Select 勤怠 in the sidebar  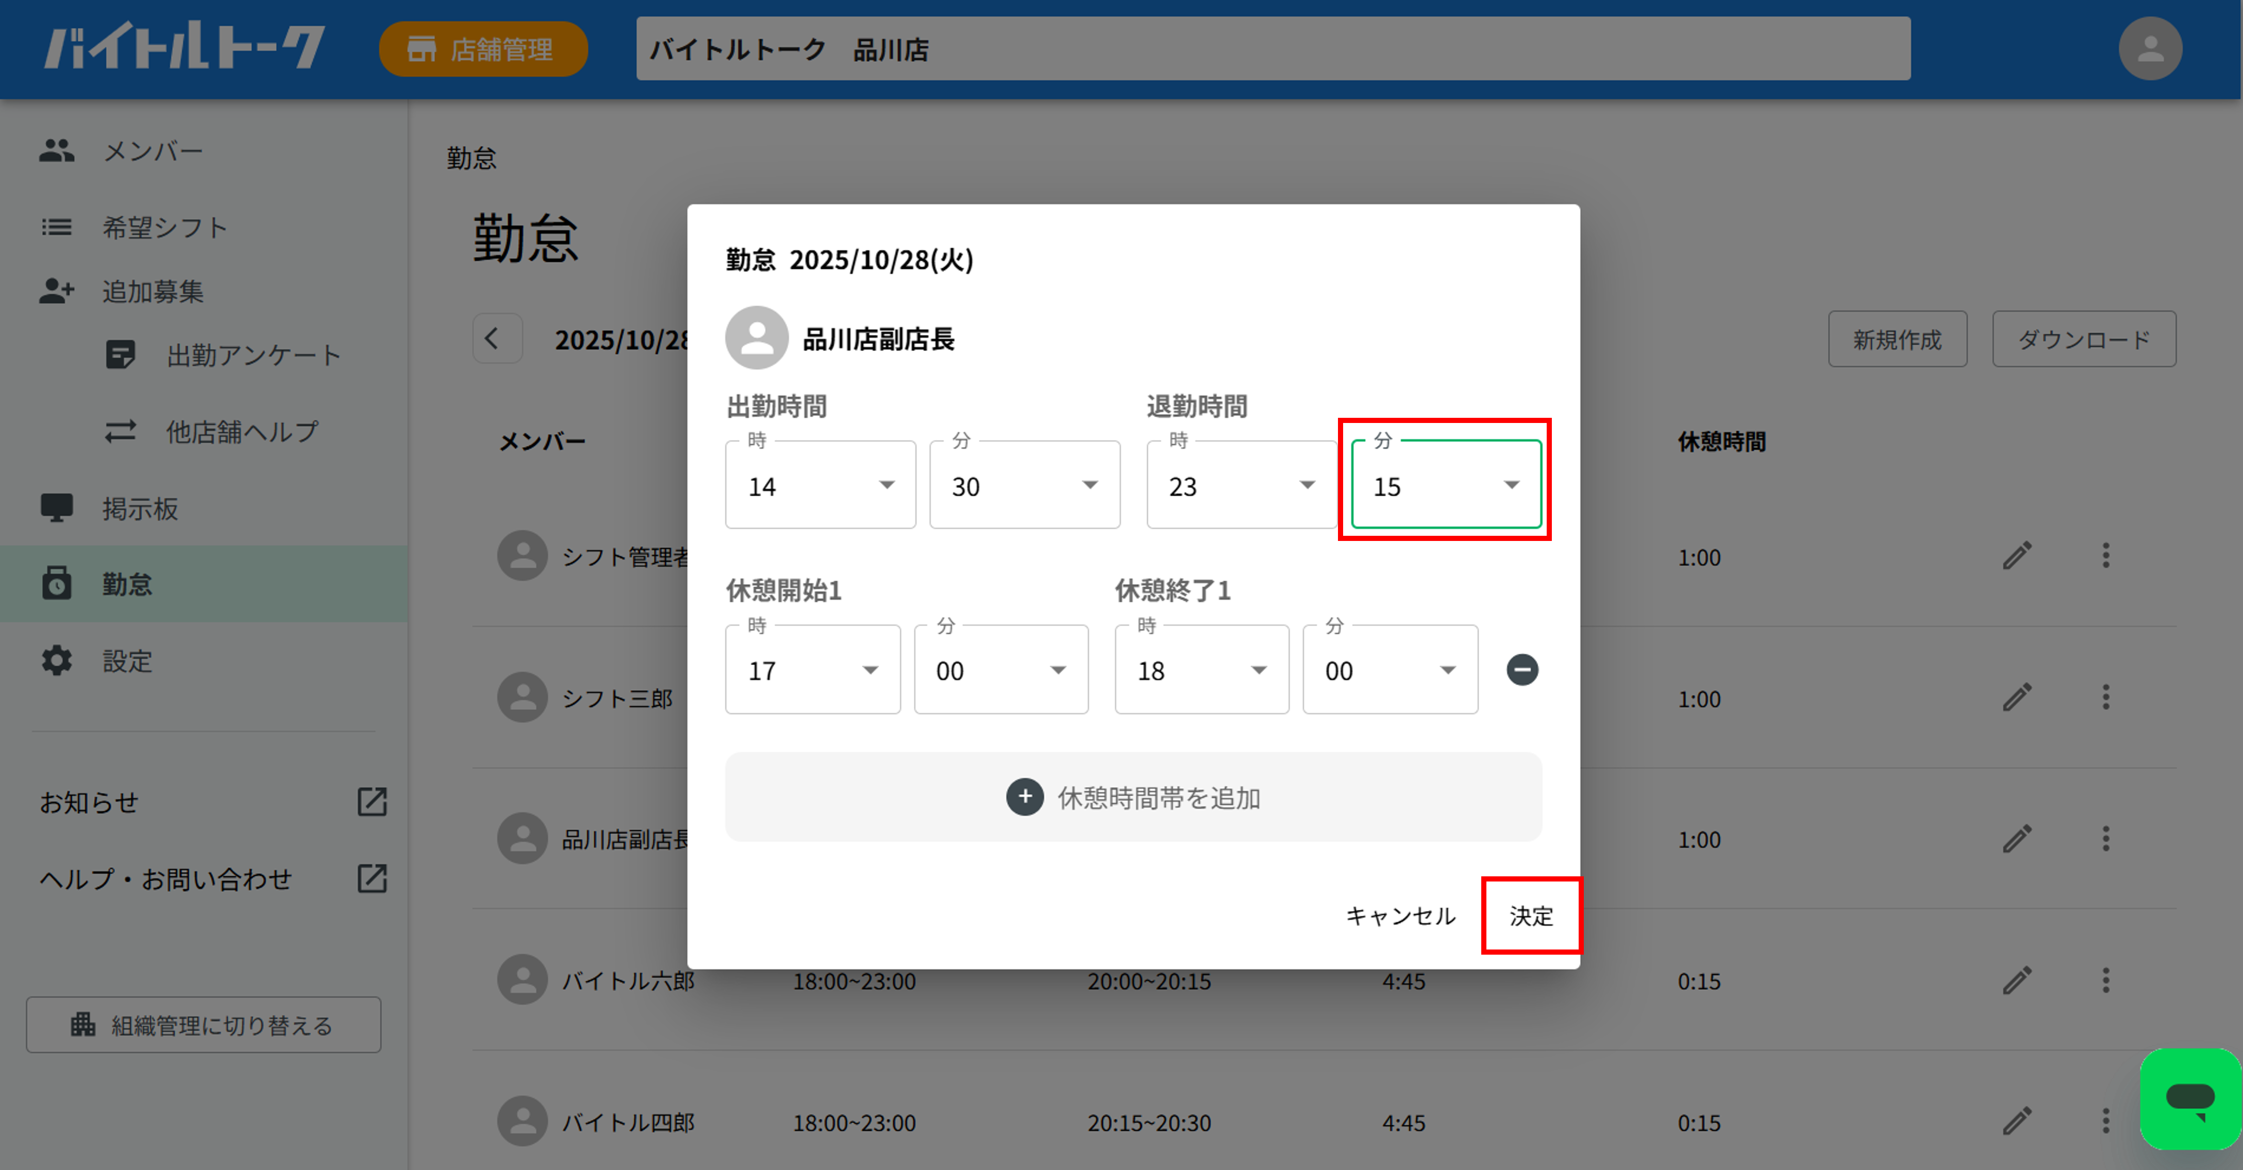click(204, 584)
